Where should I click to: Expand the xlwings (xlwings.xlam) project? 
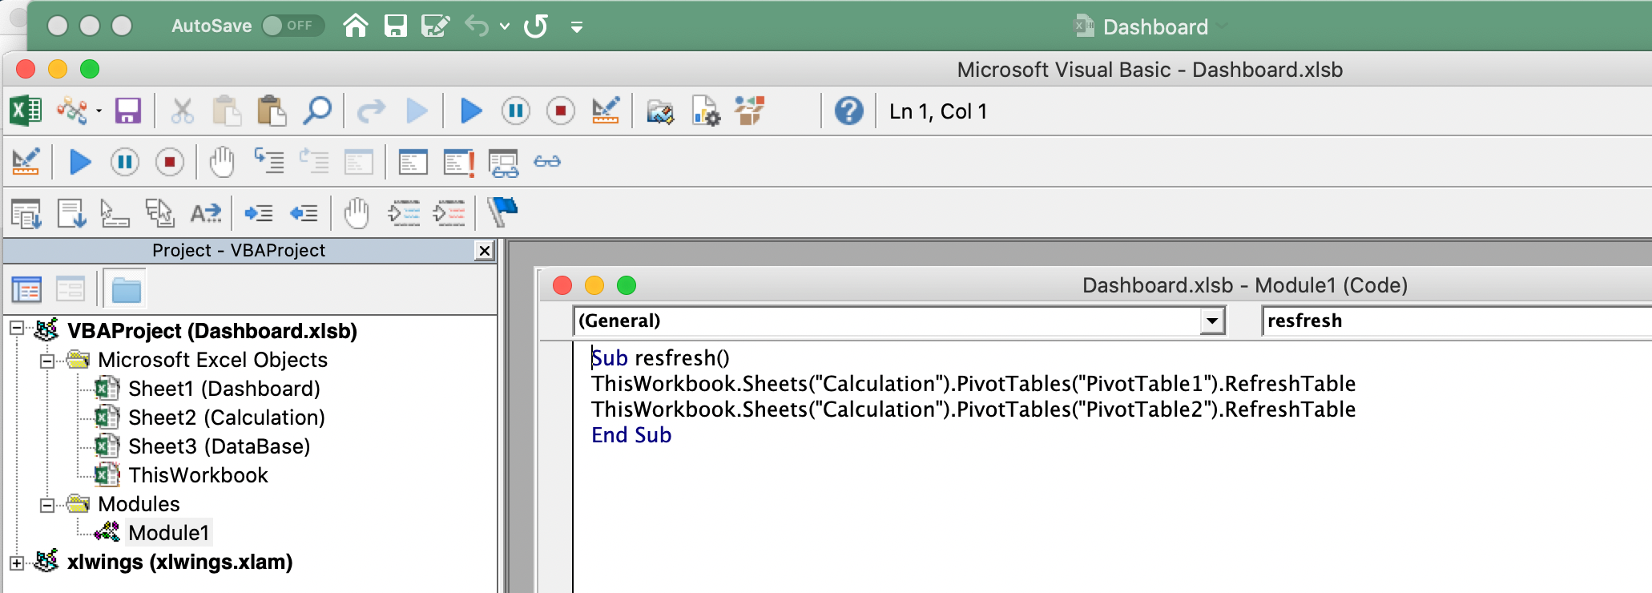coord(17,563)
